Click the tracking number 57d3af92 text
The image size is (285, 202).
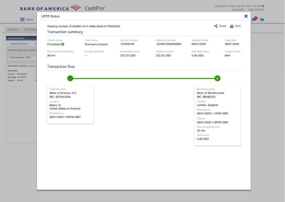coord(95,26)
